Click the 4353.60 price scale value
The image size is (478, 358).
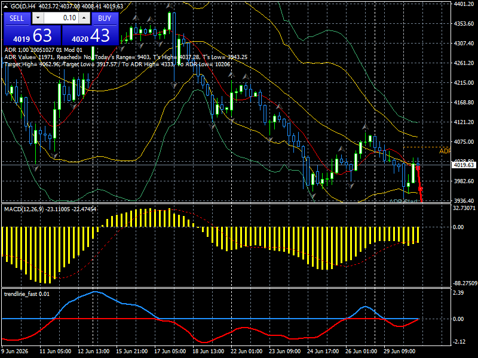tap(464, 24)
